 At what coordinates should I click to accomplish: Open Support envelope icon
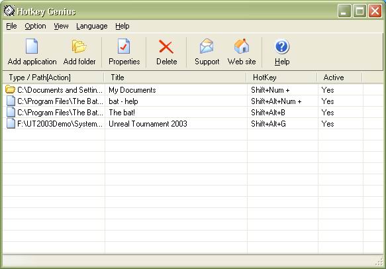(207, 46)
